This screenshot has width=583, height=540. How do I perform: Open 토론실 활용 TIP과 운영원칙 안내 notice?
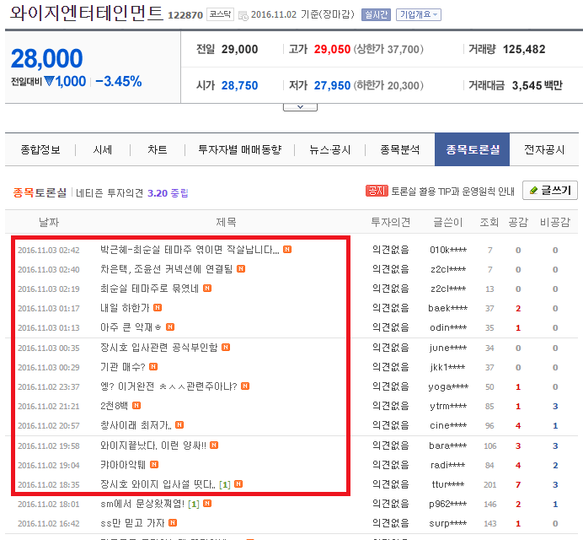point(453,192)
